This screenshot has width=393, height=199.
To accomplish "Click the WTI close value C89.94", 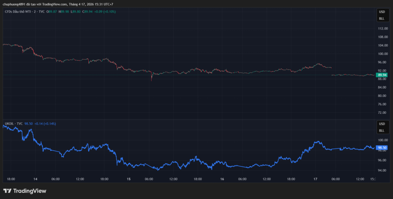I will click(x=87, y=12).
